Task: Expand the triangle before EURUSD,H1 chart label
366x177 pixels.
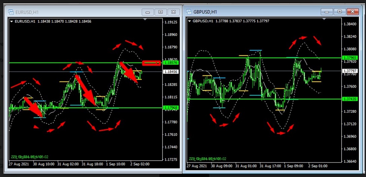Action: [x=12, y=22]
